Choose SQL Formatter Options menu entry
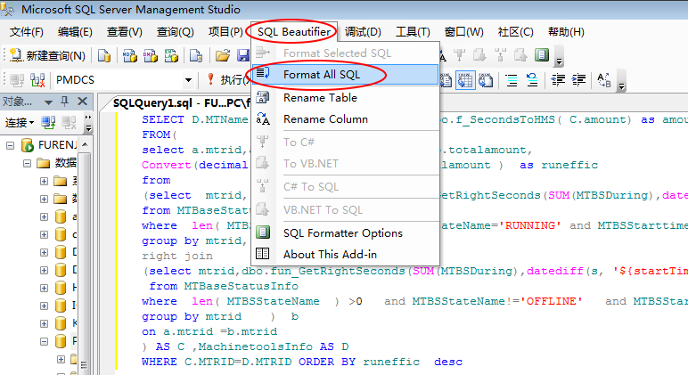 pyautogui.click(x=346, y=232)
